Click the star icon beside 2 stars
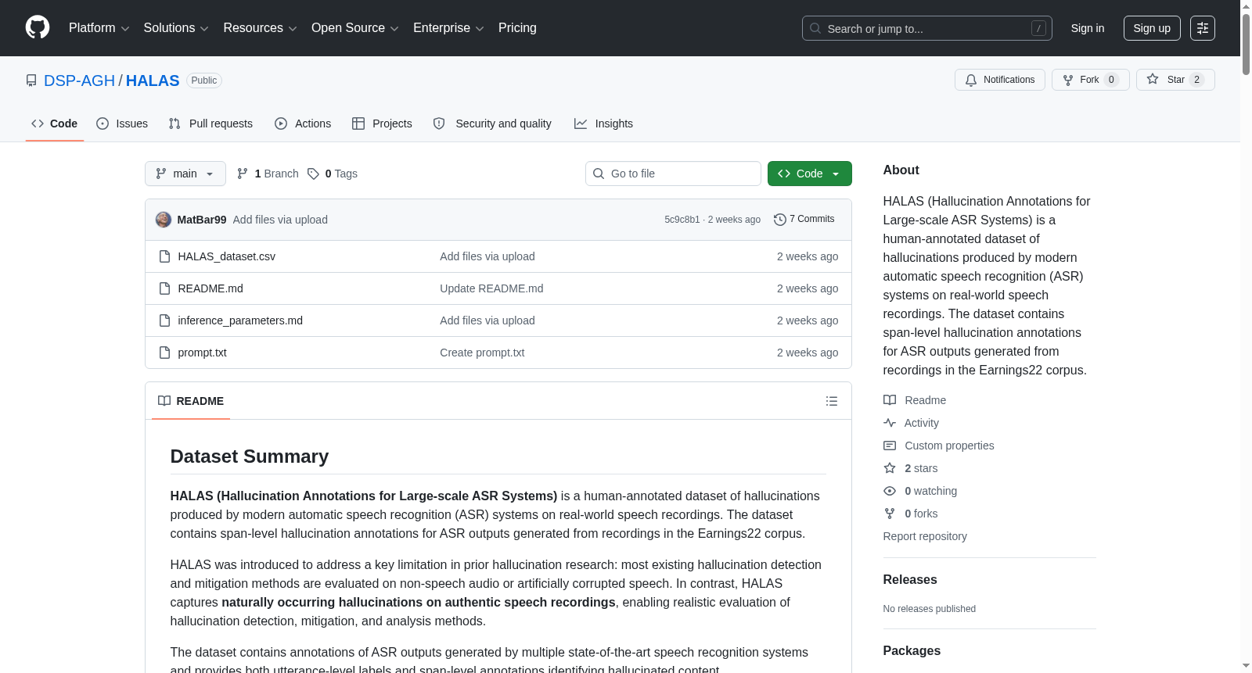Viewport: 1252px width, 673px height. coord(890,468)
